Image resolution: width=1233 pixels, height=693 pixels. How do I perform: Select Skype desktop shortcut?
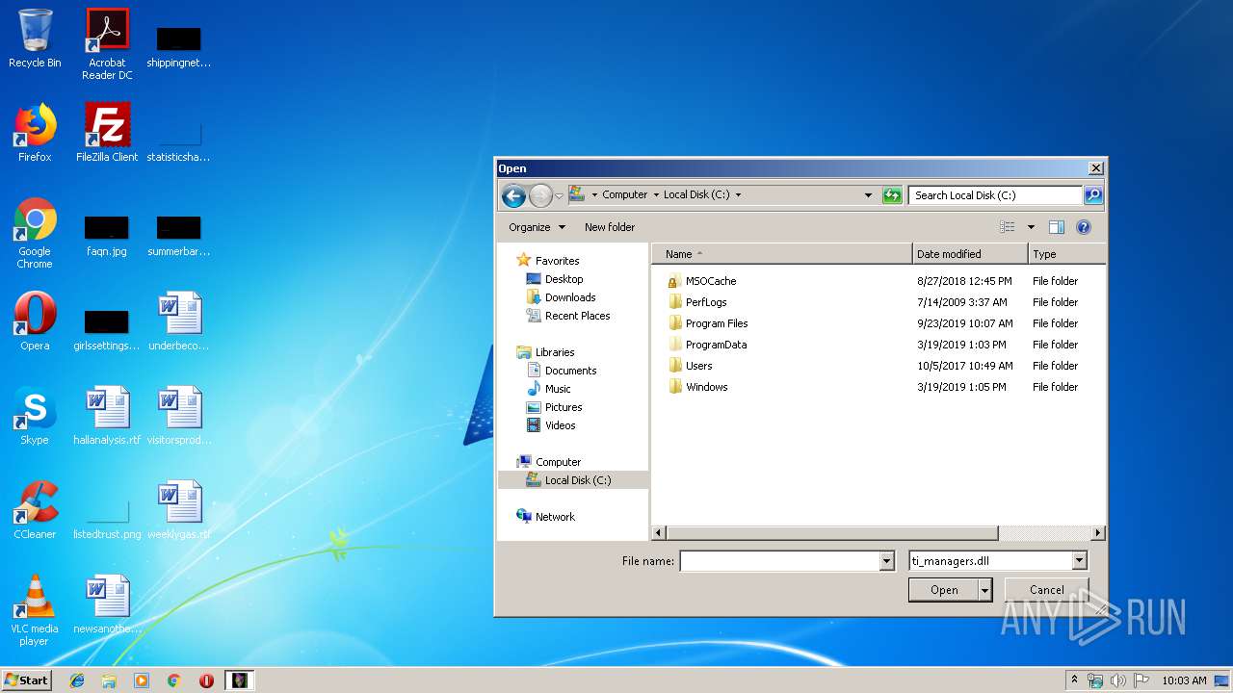[x=35, y=415]
